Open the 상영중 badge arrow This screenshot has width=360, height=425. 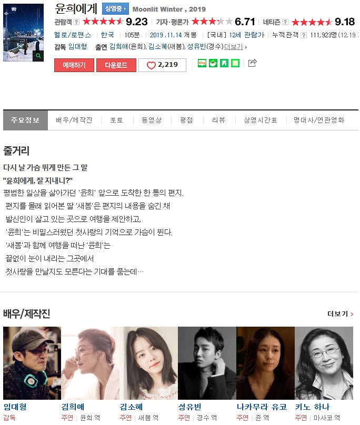click(115, 8)
